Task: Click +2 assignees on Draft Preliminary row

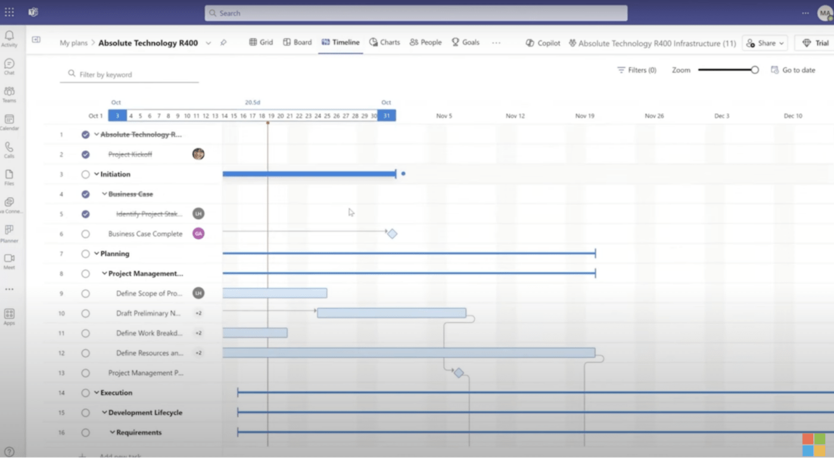Action: click(x=198, y=313)
